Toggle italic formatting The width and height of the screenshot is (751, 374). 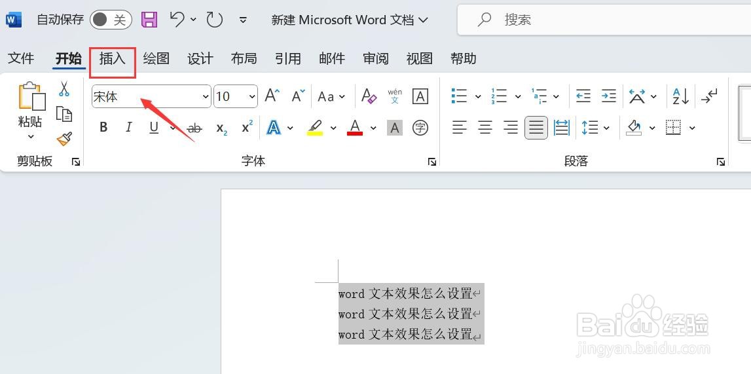click(128, 127)
